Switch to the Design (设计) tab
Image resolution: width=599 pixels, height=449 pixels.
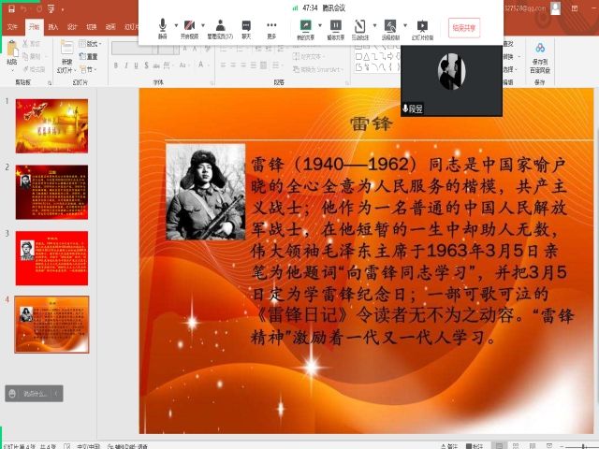(x=72, y=27)
